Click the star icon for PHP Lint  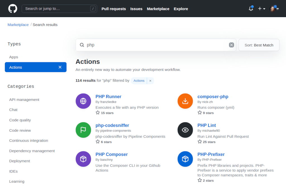(200, 142)
